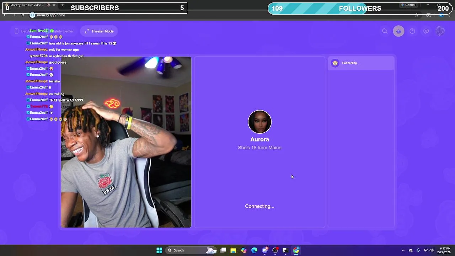
Task: Open File Explorer from taskbar
Action: coord(233,250)
